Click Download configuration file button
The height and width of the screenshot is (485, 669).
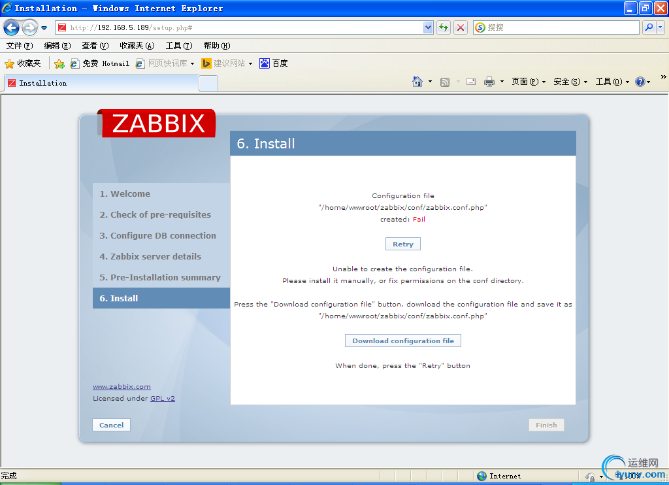(402, 341)
